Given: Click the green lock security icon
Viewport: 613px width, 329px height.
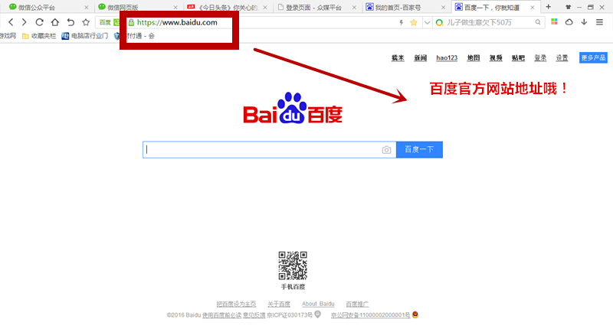Looking at the screenshot, I should click(x=131, y=23).
